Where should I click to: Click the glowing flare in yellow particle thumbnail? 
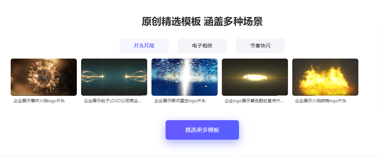255,77
